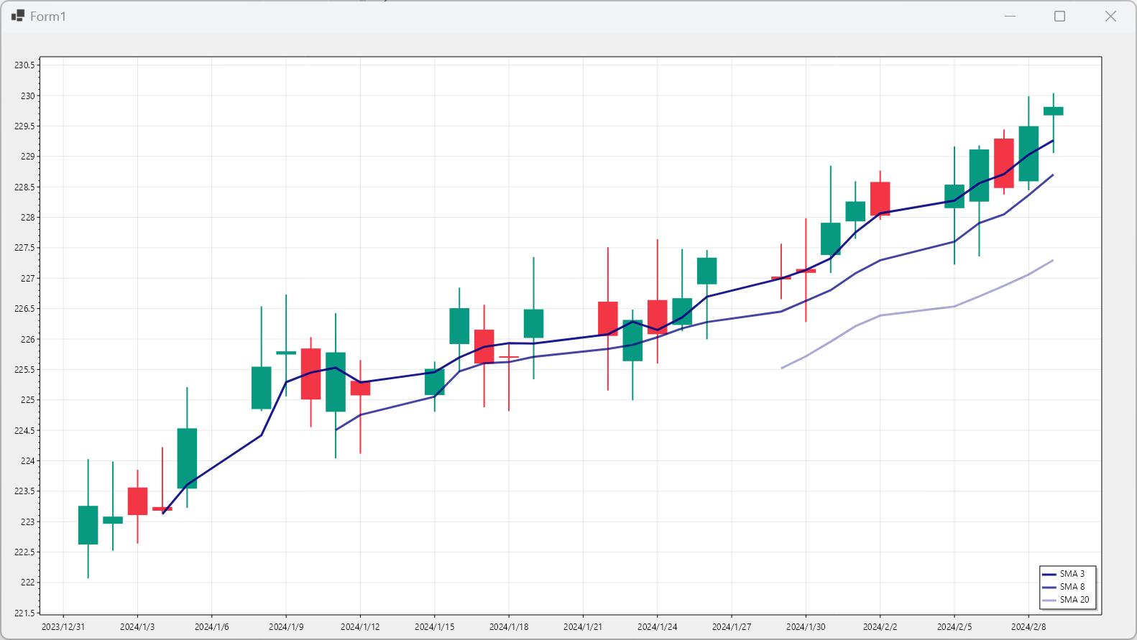Click the 226 label on price axis
The height and width of the screenshot is (640, 1137).
tap(27, 339)
